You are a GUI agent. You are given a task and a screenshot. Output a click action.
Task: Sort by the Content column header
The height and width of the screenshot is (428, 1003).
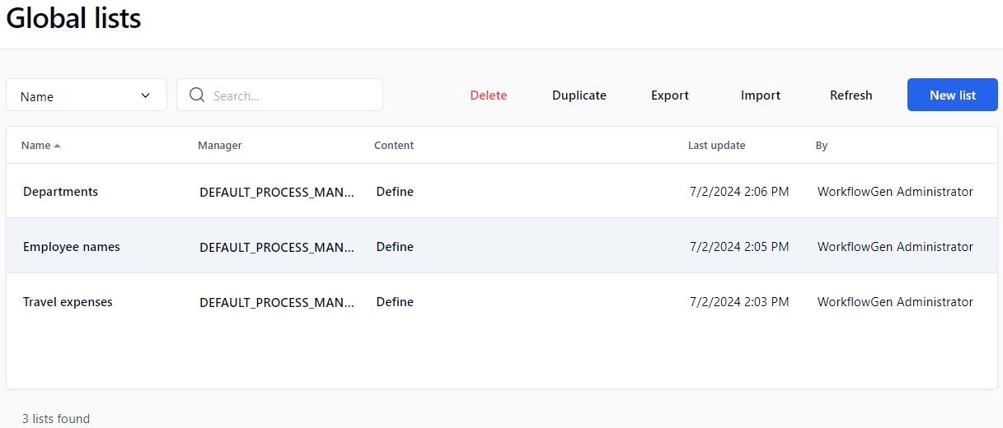394,146
